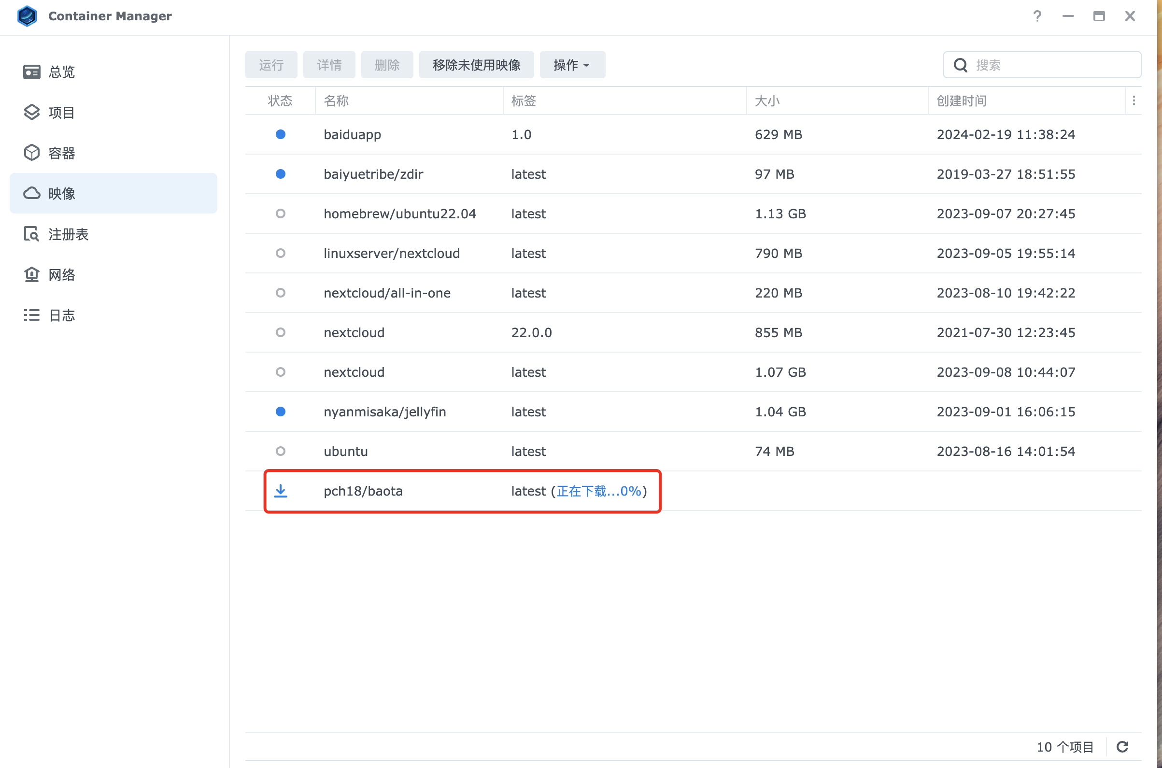The height and width of the screenshot is (768, 1162).
Task: Click the 1.13 GB size cell
Action: [780, 214]
